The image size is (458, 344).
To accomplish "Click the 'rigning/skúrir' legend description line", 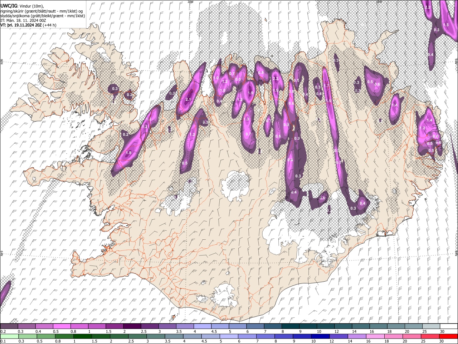I will tap(42, 11).
